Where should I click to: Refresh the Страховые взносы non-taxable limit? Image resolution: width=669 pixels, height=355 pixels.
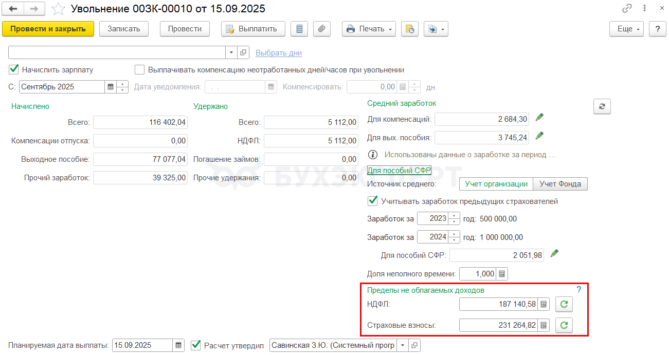click(x=564, y=325)
